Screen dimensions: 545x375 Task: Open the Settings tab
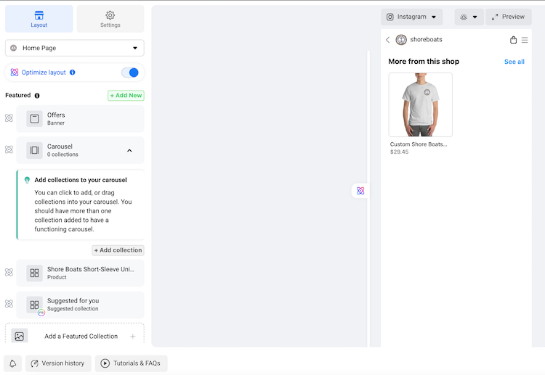point(110,19)
